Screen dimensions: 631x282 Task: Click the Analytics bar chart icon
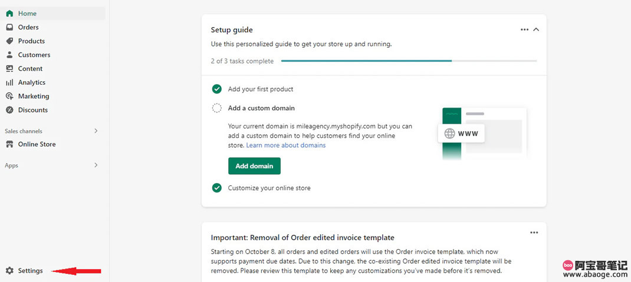point(9,82)
